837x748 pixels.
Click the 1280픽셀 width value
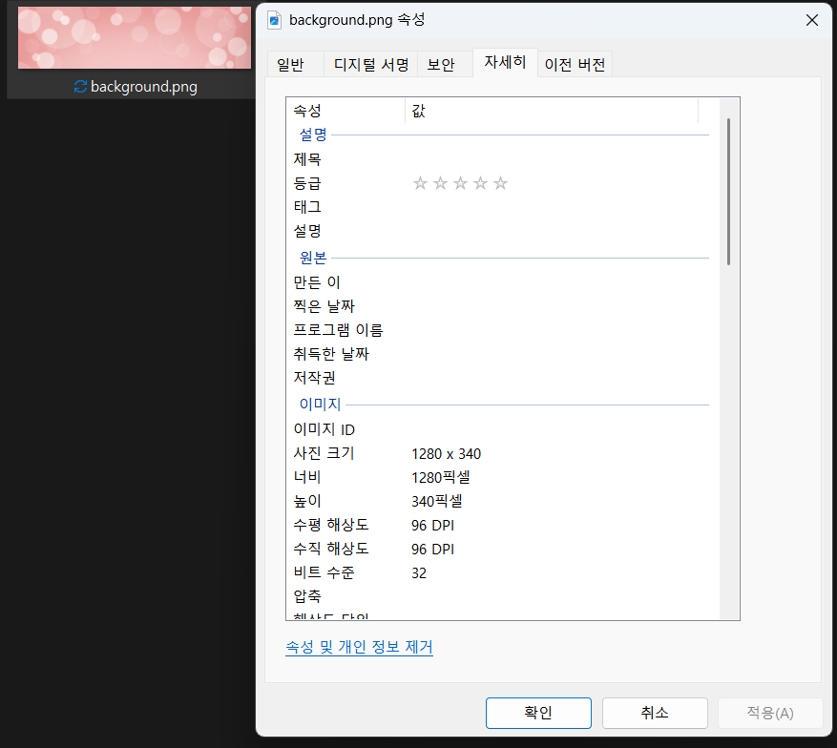coord(440,477)
